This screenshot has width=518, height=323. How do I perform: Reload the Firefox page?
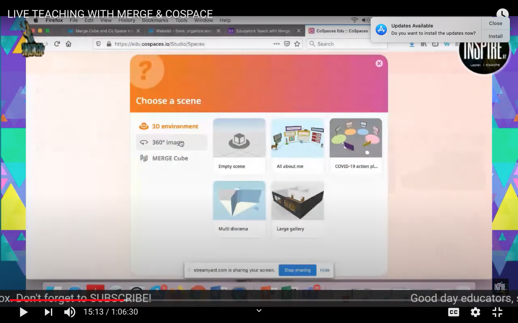click(x=57, y=43)
